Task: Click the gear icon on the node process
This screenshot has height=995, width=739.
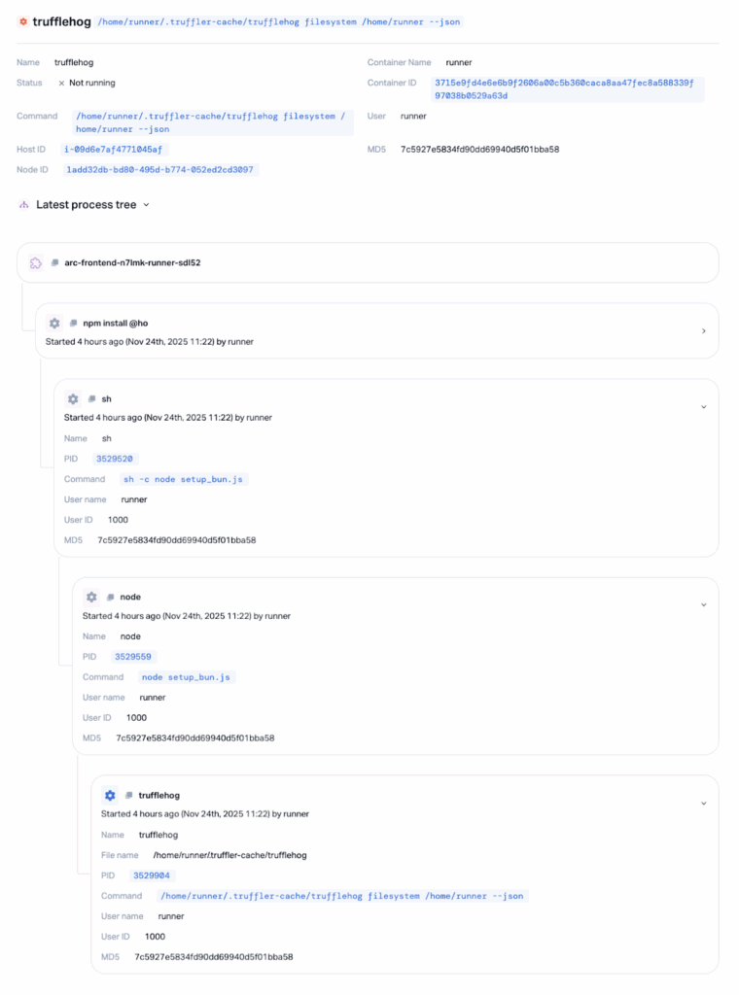Action: tap(91, 597)
